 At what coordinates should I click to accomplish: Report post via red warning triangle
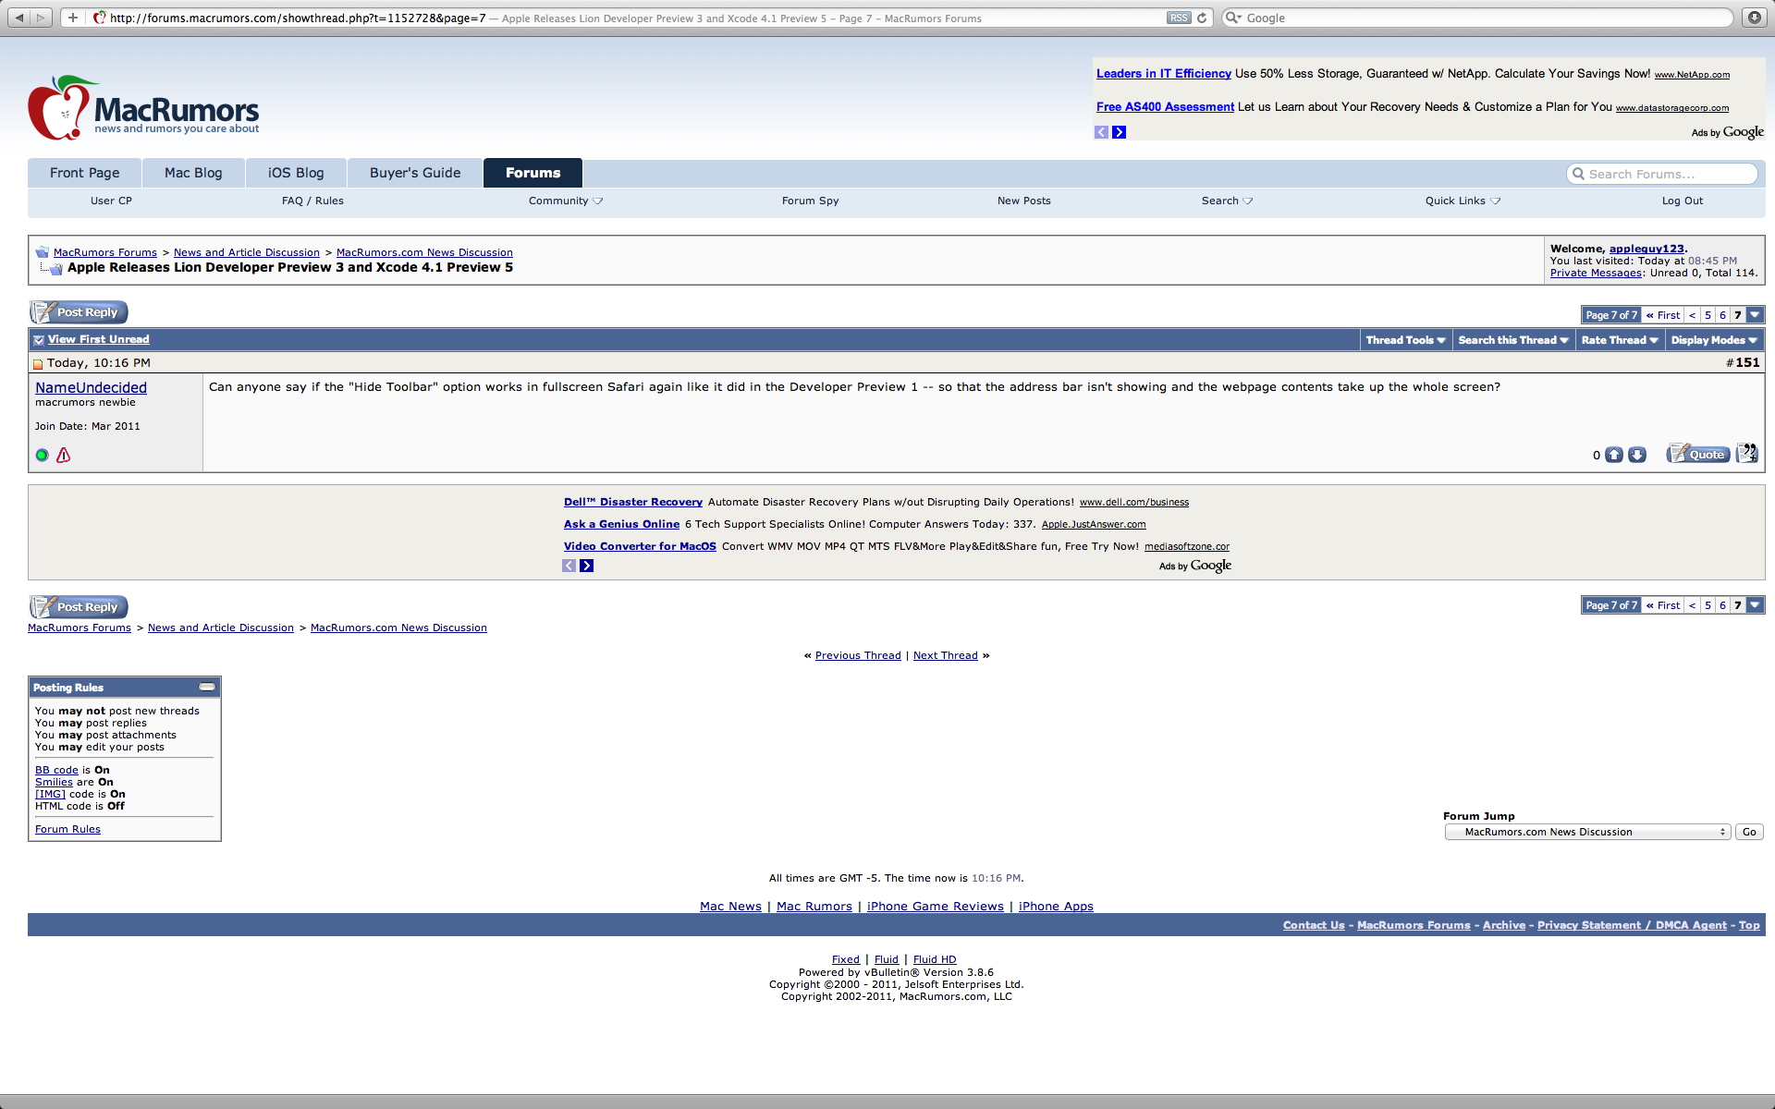(x=64, y=455)
